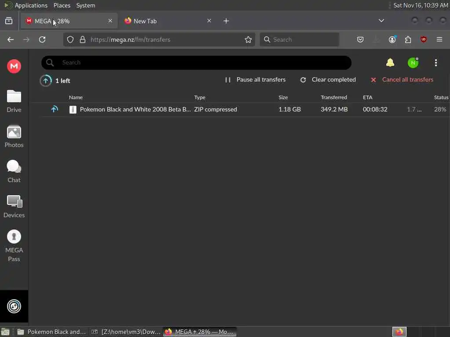Click the 1 left transfers counter
The width and height of the screenshot is (450, 337).
(62, 81)
